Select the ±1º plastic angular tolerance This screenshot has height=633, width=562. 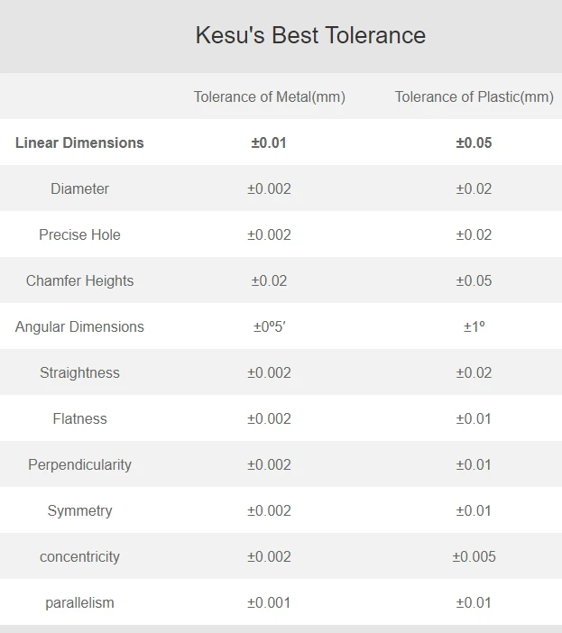point(474,326)
